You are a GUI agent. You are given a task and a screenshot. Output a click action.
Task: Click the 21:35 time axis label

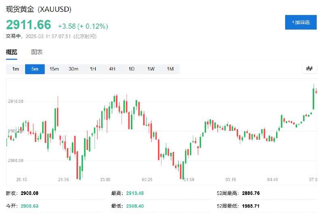click(64, 180)
